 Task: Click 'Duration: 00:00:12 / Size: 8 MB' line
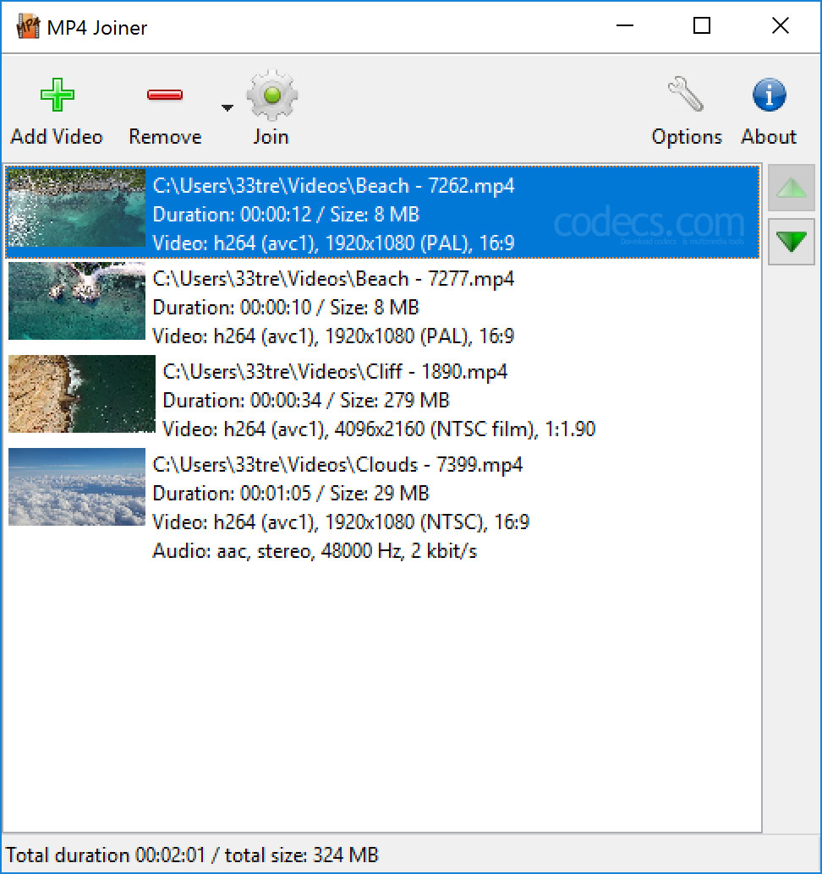coord(286,215)
